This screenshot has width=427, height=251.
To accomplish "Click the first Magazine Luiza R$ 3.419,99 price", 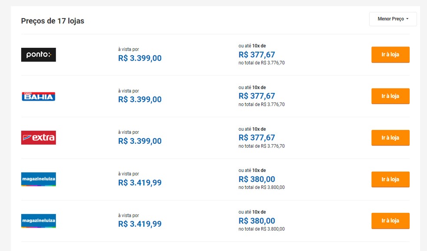I will point(140,183).
